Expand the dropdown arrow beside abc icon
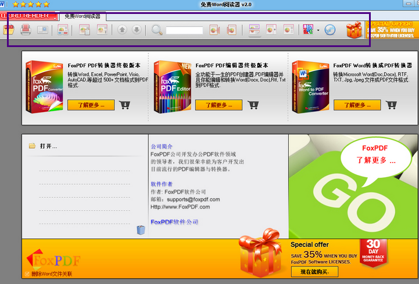419x284 pixels. coord(318,30)
